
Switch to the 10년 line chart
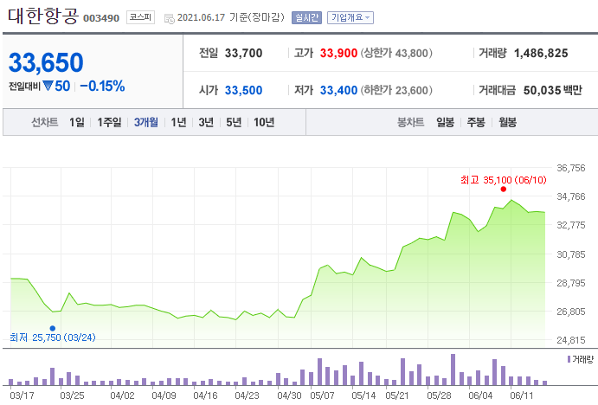pyautogui.click(x=264, y=122)
